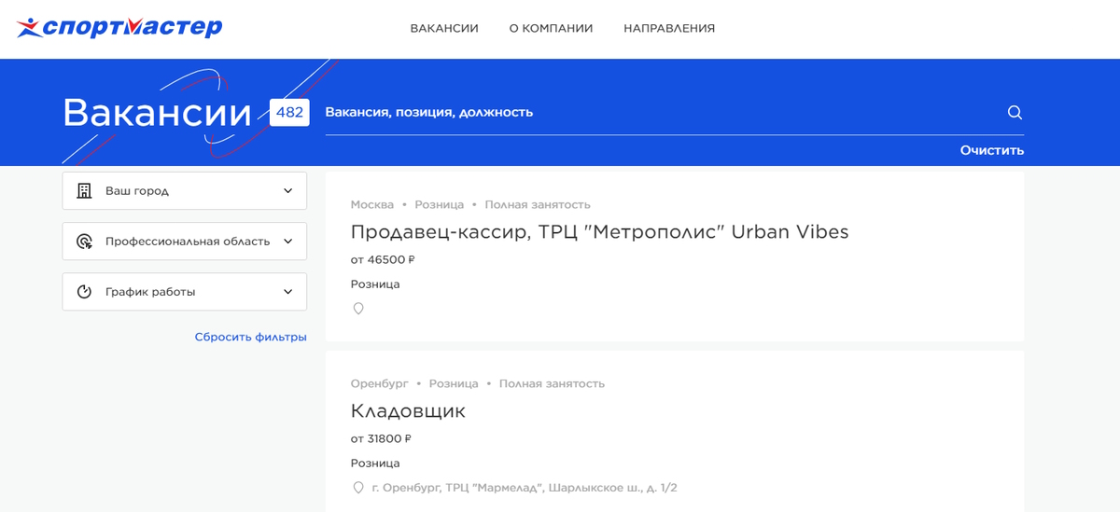Click the grey Розница tag after Москва
The height and width of the screenshot is (512, 1120).
pyautogui.click(x=440, y=204)
